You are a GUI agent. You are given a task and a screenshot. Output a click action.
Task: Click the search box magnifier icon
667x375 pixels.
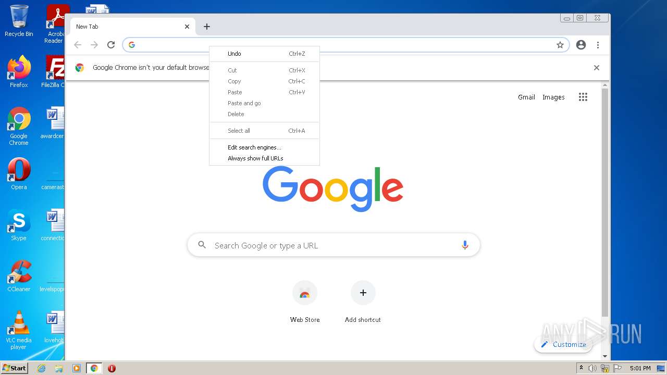[202, 245]
